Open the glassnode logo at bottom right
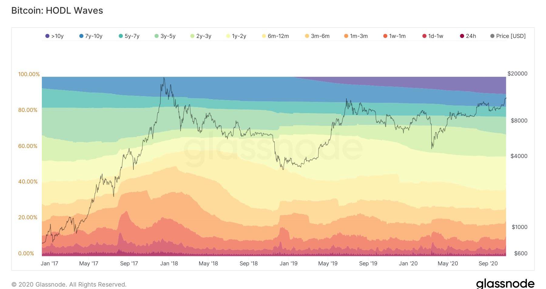This screenshot has width=546, height=289. (505, 284)
